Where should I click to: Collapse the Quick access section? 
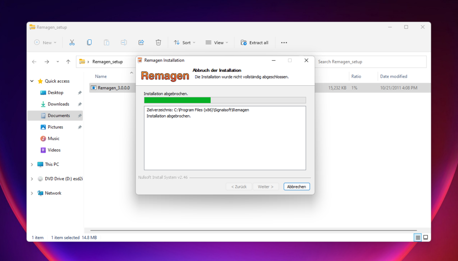(32, 81)
